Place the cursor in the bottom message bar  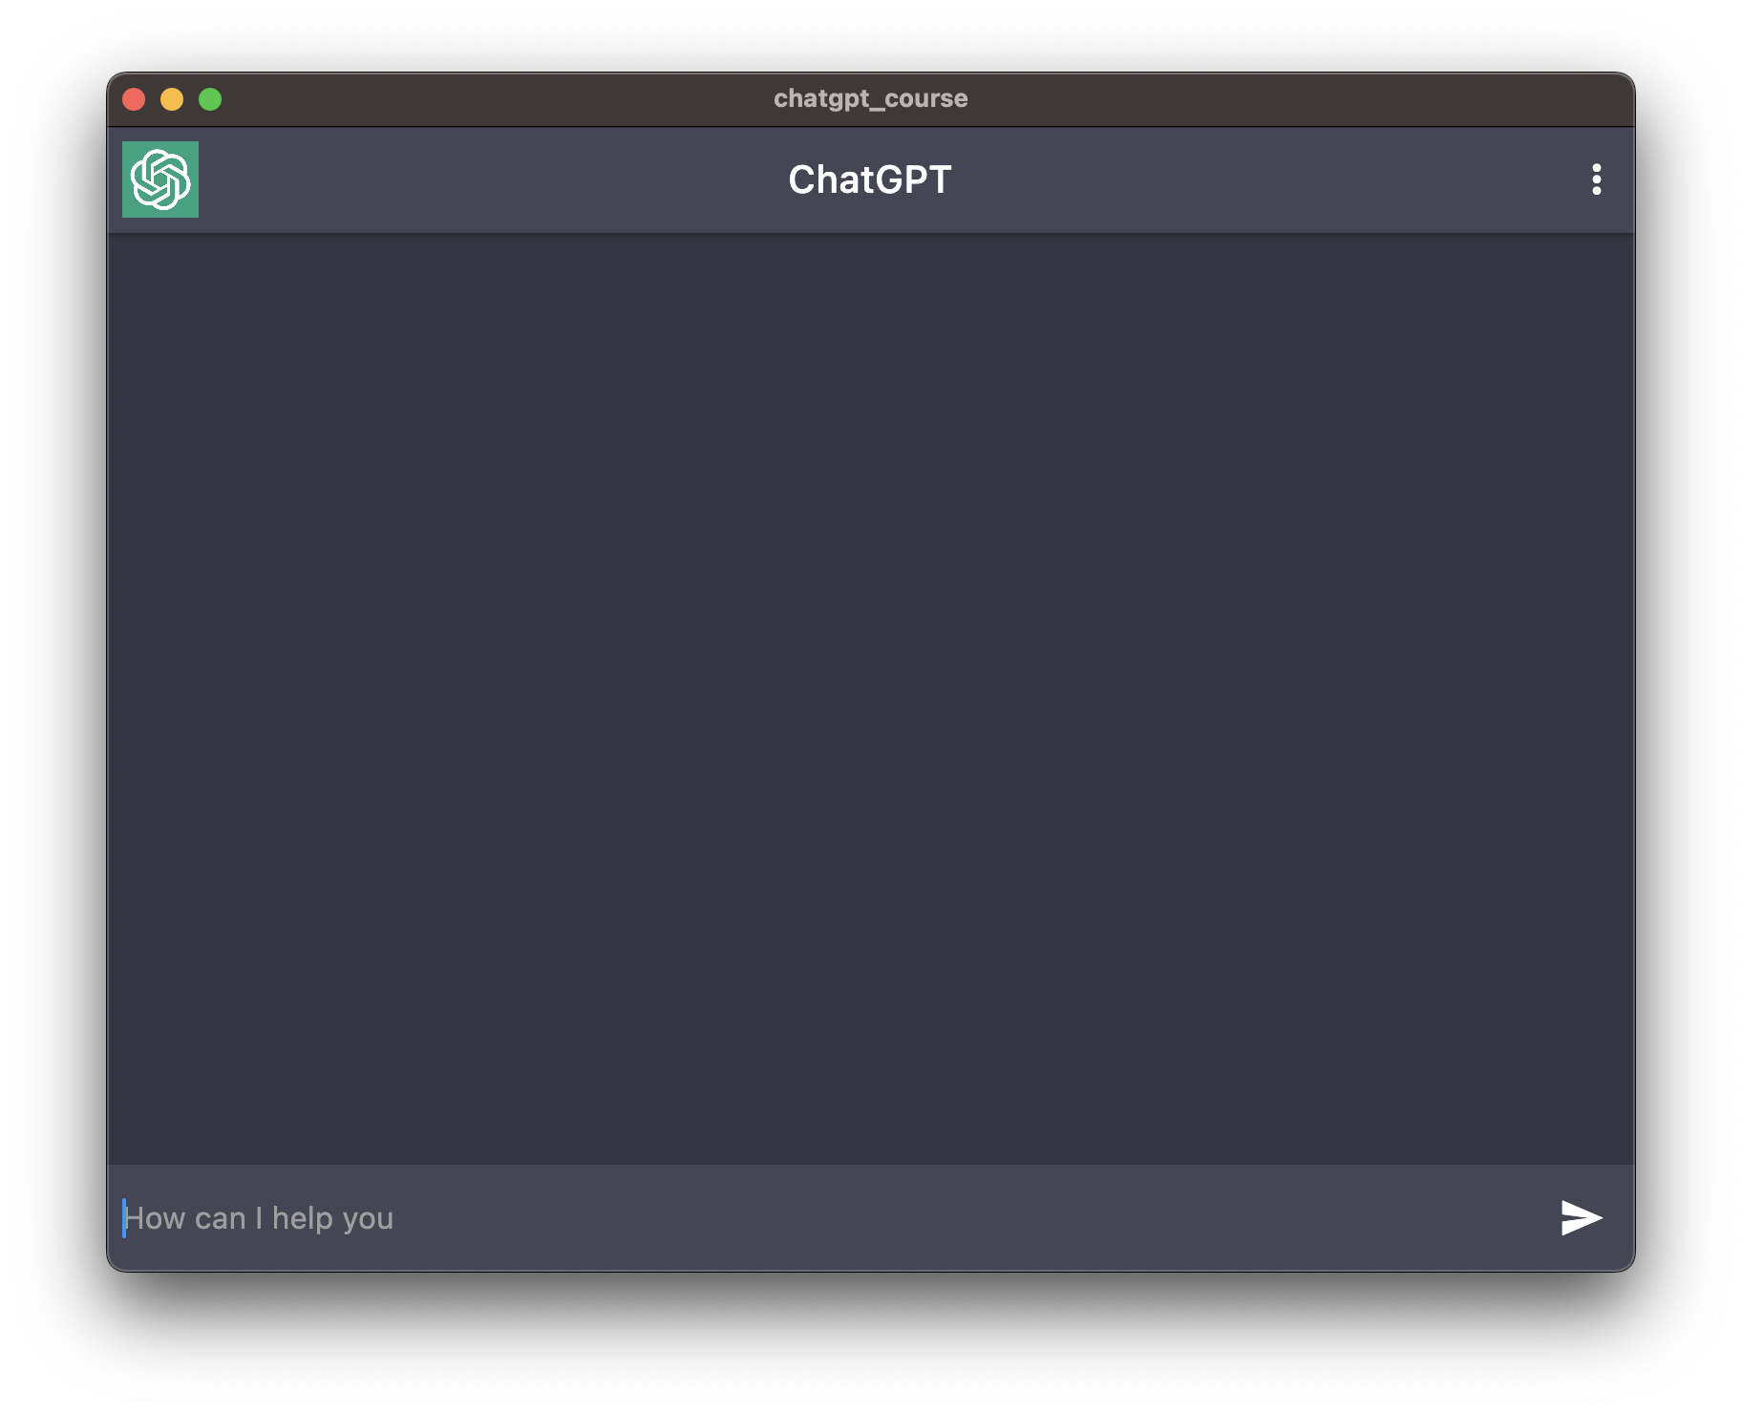(x=831, y=1218)
